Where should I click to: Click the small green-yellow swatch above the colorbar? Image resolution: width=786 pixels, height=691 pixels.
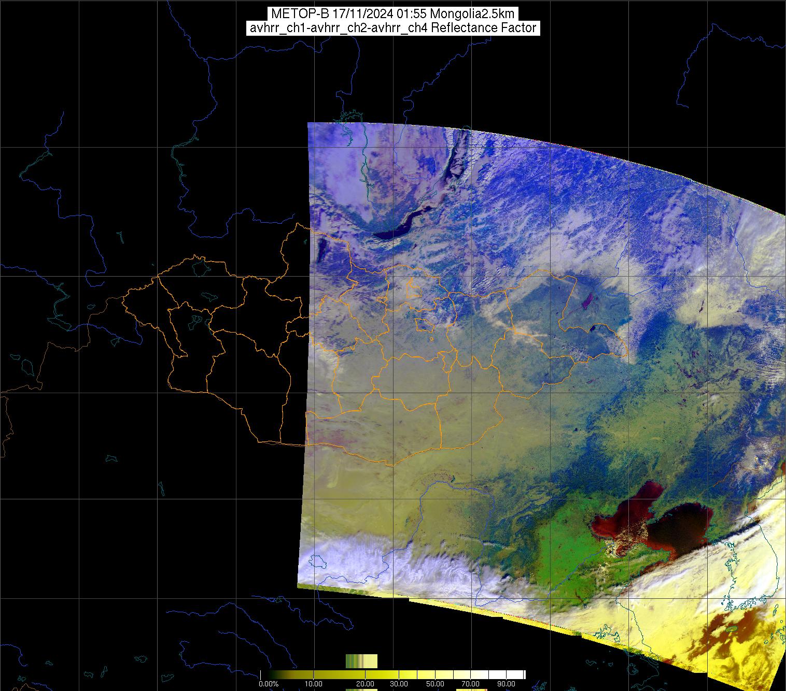[361, 661]
